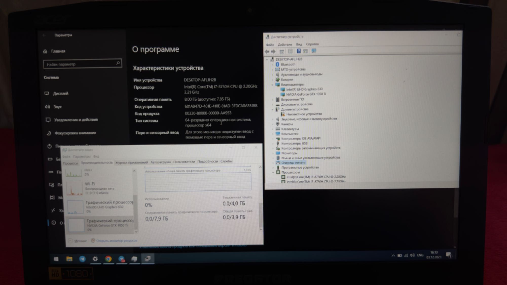Open Фокусировка внимания settings page
This screenshot has height=285, width=507.
[x=71, y=133]
